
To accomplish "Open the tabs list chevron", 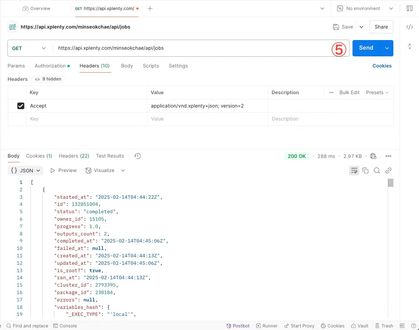I will point(322,9).
